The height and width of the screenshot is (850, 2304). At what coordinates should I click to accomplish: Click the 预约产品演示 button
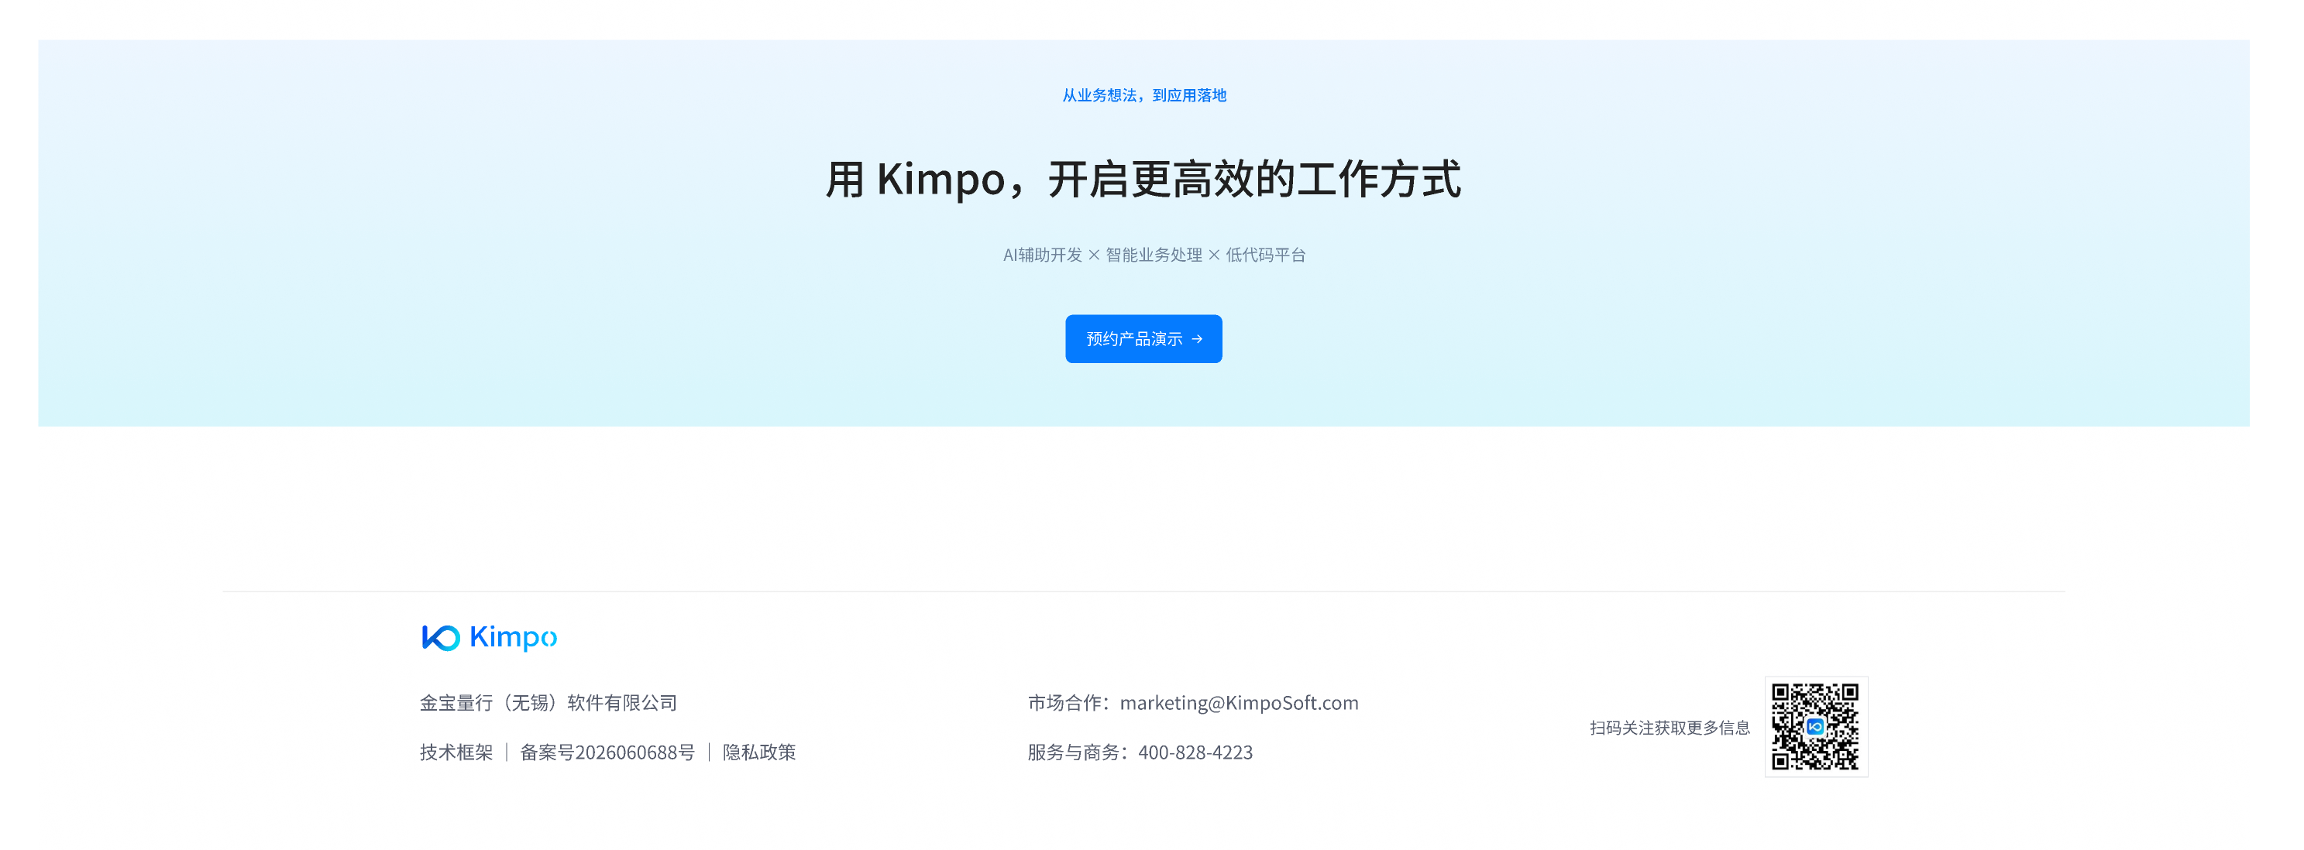[x=1143, y=339]
